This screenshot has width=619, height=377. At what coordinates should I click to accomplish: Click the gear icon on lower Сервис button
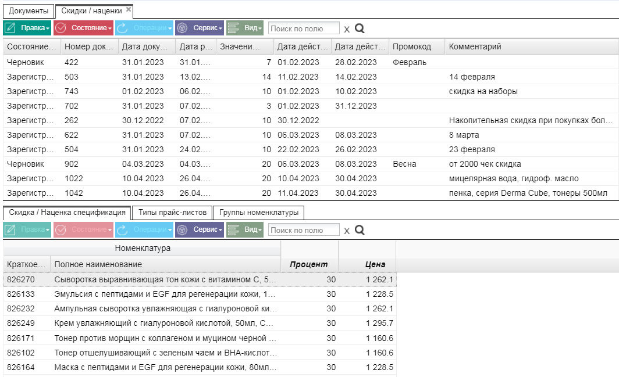pos(182,229)
